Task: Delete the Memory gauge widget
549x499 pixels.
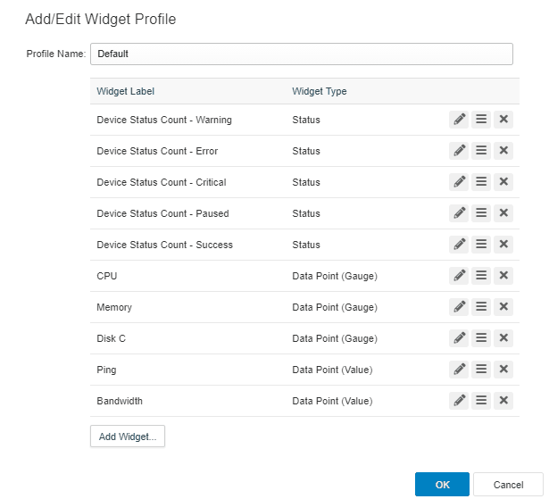Action: (503, 307)
